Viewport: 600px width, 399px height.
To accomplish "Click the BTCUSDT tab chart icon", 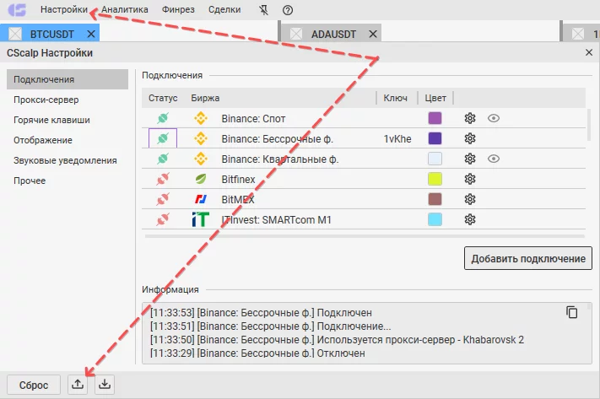I will (15, 34).
